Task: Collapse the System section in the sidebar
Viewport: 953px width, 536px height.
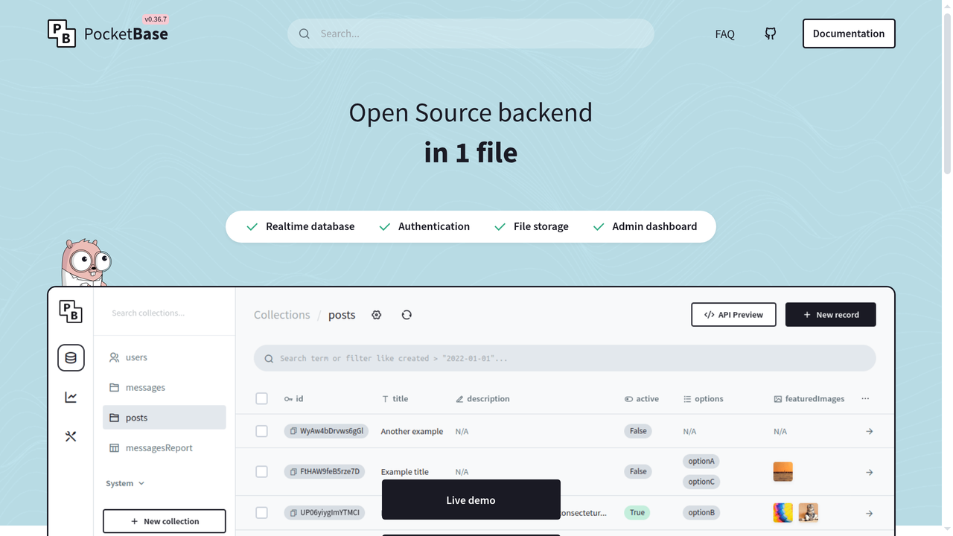Action: [x=124, y=483]
